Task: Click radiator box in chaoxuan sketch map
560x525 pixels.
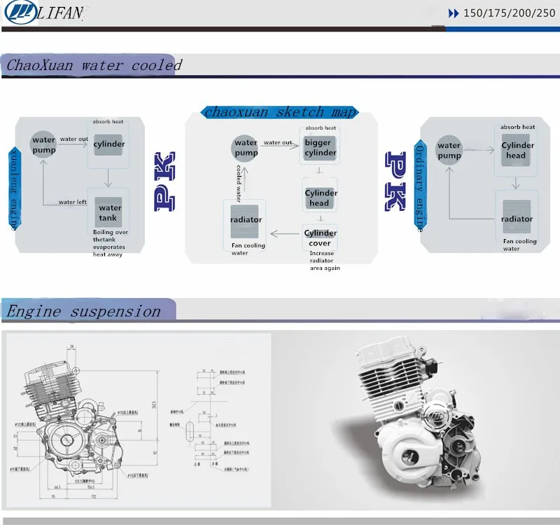Action: click(x=245, y=221)
